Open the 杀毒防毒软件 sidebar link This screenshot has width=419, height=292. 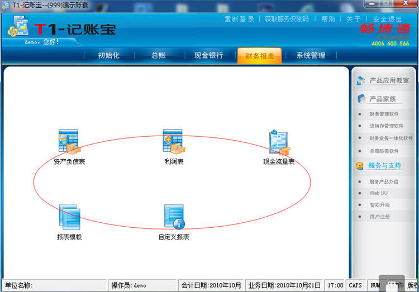coord(384,151)
